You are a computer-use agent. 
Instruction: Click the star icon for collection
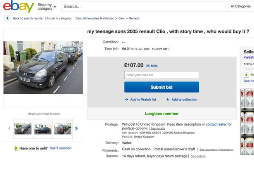(x=168, y=100)
